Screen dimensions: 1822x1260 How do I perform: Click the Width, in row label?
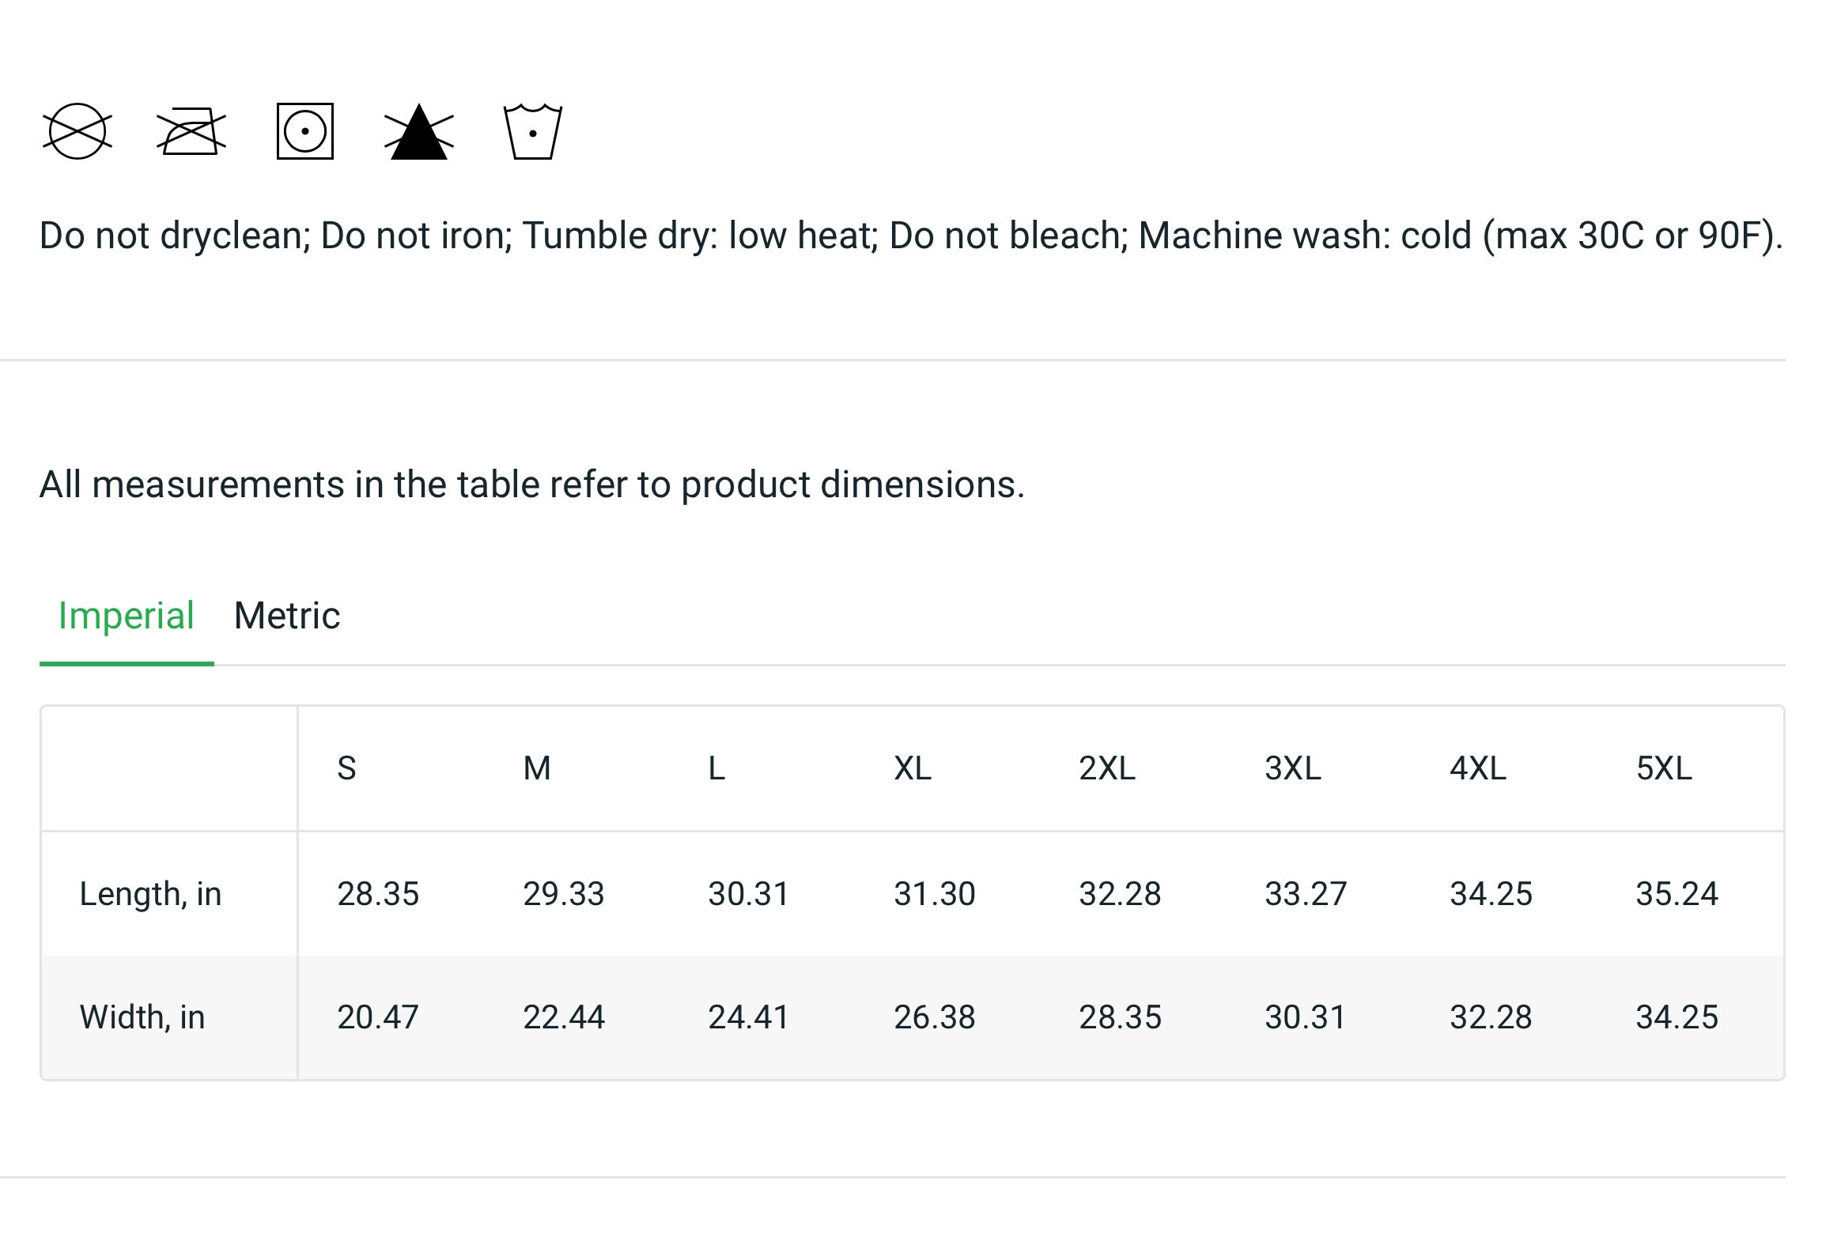pos(142,1017)
